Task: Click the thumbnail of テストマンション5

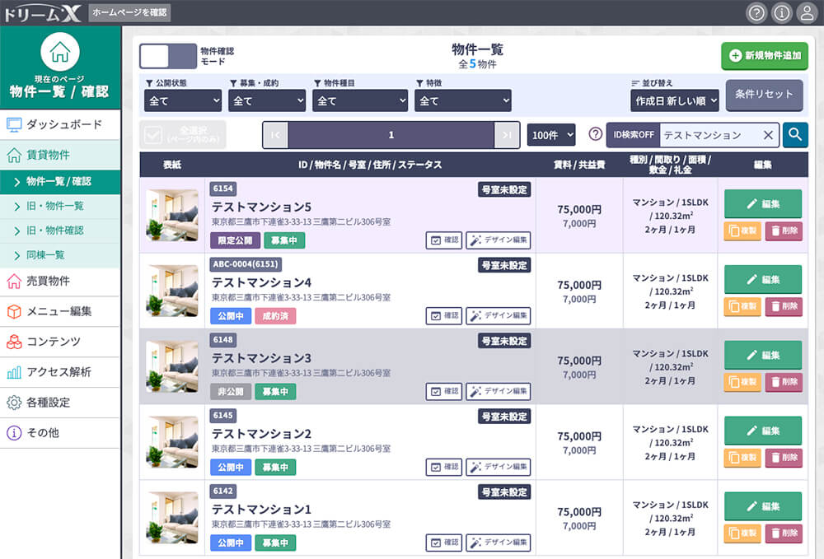Action: point(172,216)
